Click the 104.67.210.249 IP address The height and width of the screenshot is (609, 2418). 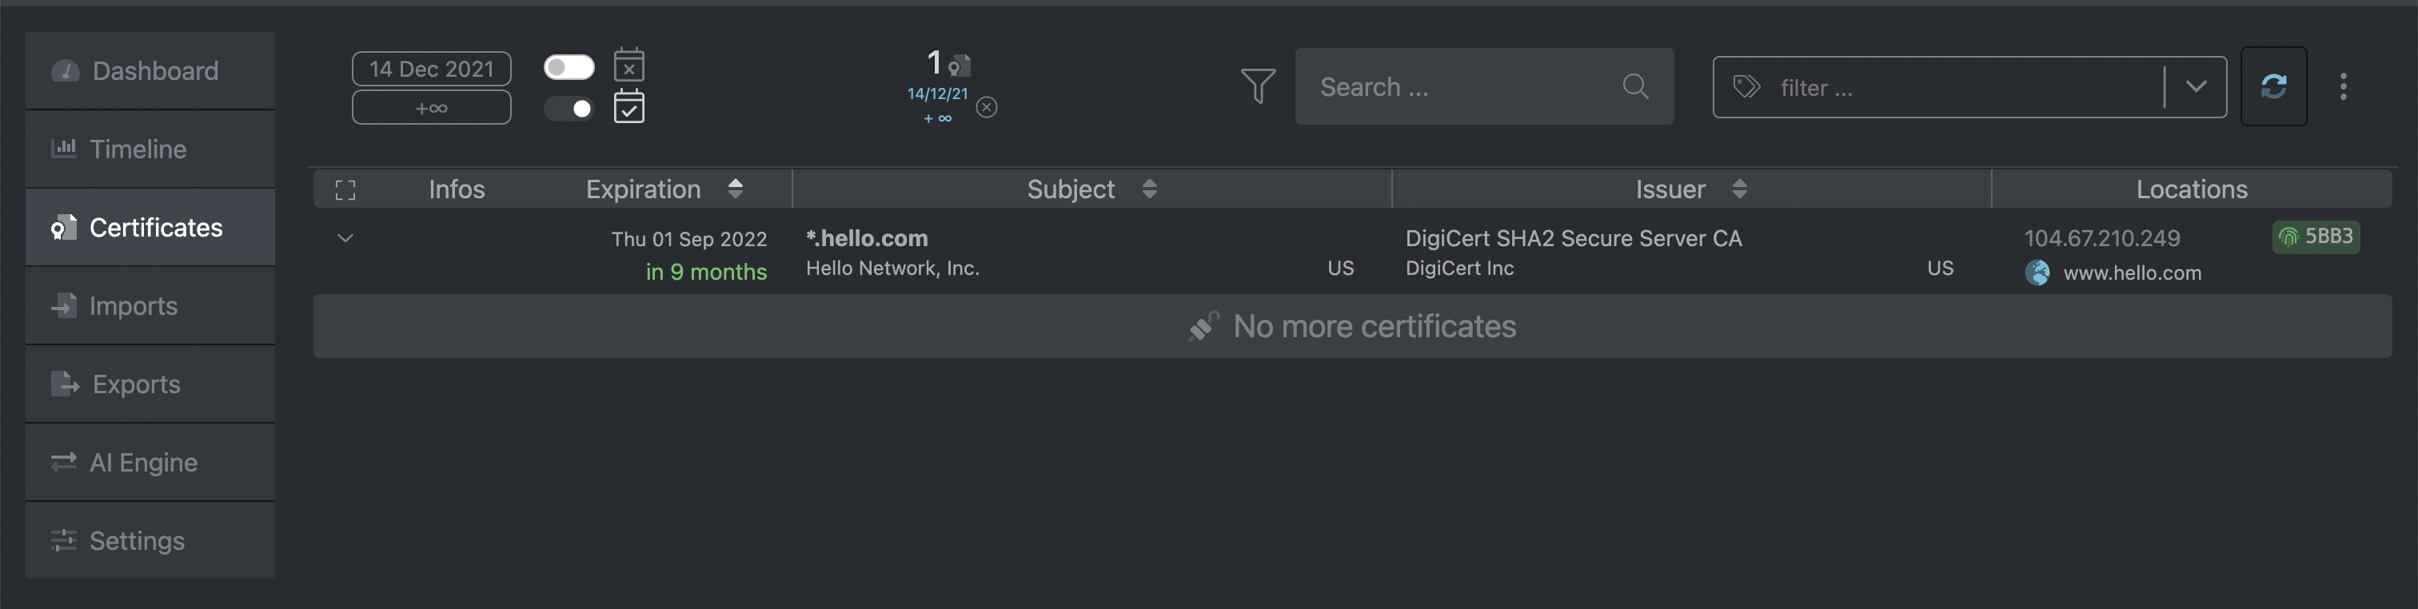(2101, 238)
